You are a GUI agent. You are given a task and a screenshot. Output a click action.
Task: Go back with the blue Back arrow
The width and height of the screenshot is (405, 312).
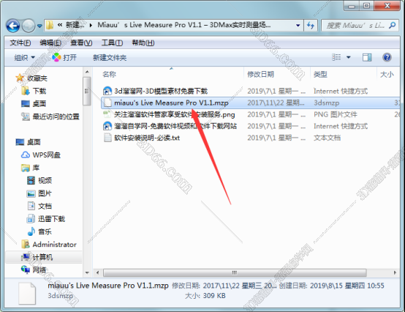[13, 26]
